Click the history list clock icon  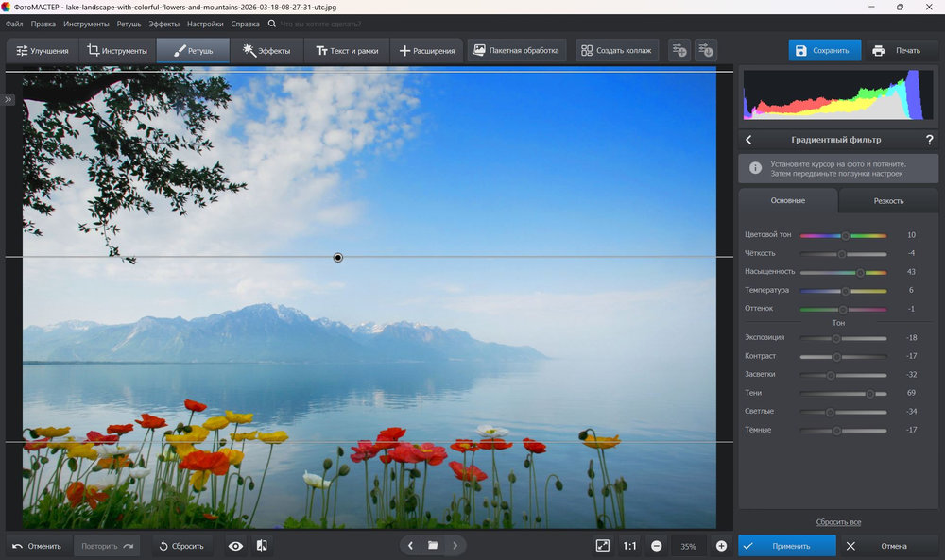point(706,51)
